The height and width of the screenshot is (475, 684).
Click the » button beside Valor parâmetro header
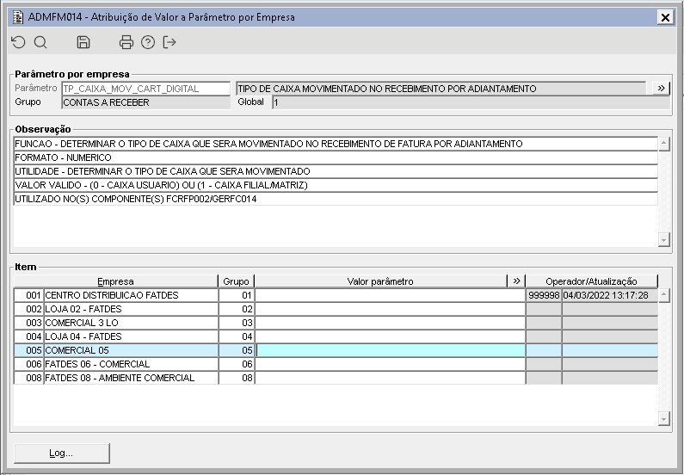click(516, 281)
